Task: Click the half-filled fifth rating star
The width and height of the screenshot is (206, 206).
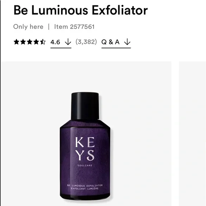Action: tap(43, 42)
